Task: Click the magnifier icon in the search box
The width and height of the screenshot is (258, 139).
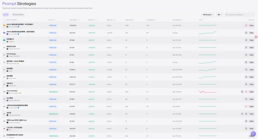Action: click(227, 15)
